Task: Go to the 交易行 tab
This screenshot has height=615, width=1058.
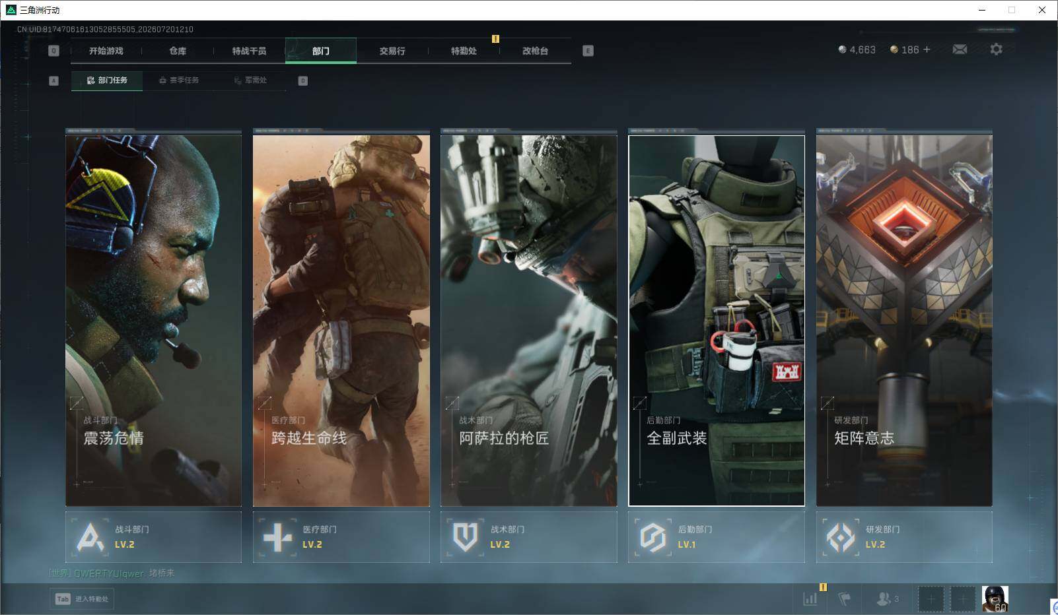Action: pyautogui.click(x=392, y=51)
